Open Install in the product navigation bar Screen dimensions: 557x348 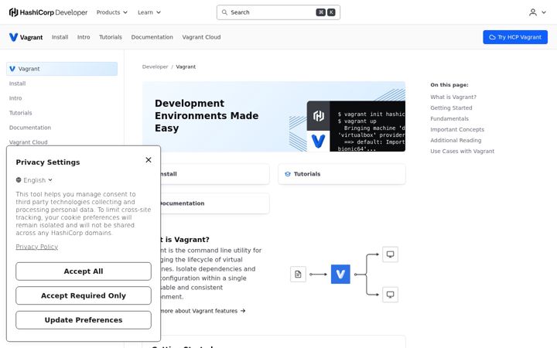click(60, 37)
